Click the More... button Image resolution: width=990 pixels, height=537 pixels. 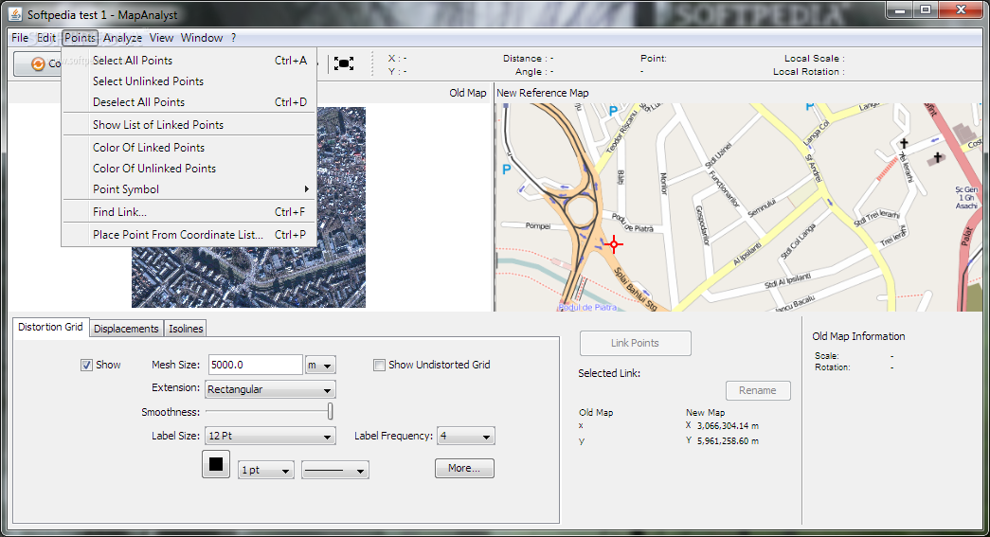coord(464,468)
